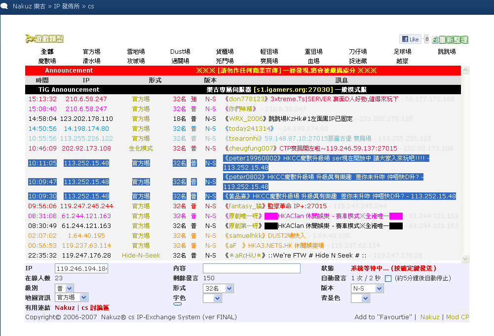Open the 版本 version dropdown
The image size is (494, 336).
click(367, 288)
